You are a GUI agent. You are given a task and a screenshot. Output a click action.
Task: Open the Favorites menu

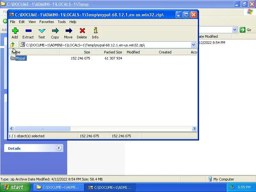pos(46,22)
